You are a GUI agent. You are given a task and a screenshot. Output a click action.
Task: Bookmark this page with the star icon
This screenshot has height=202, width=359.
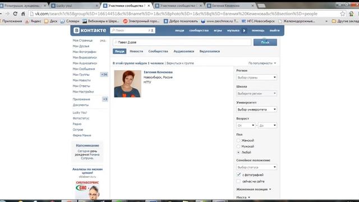(343, 13)
